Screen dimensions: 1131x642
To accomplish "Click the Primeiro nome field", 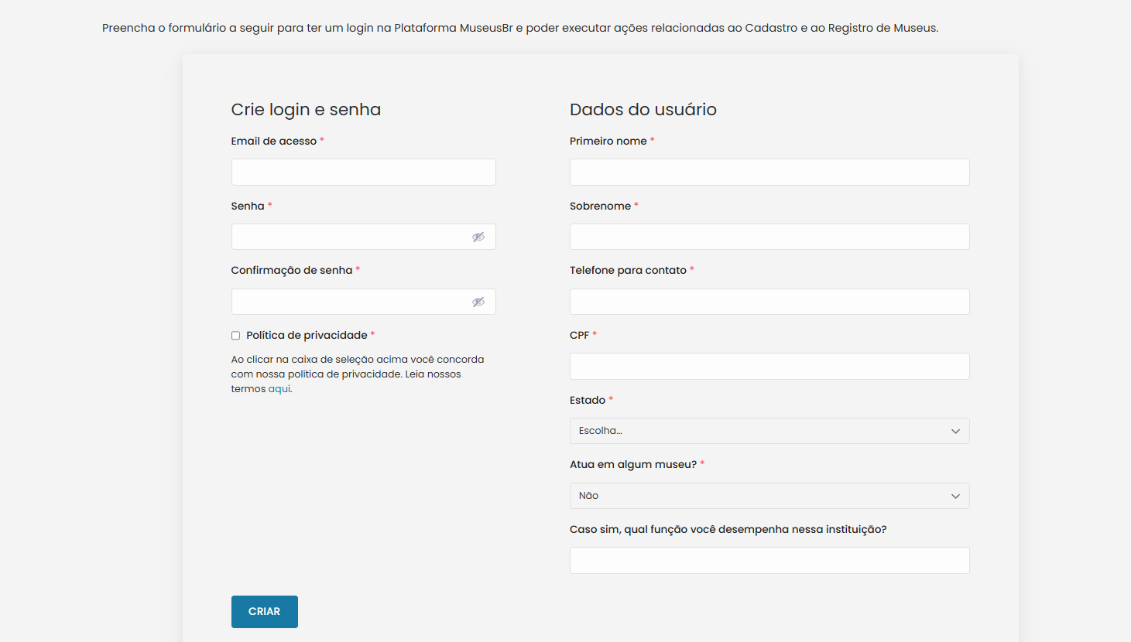I will [769, 172].
